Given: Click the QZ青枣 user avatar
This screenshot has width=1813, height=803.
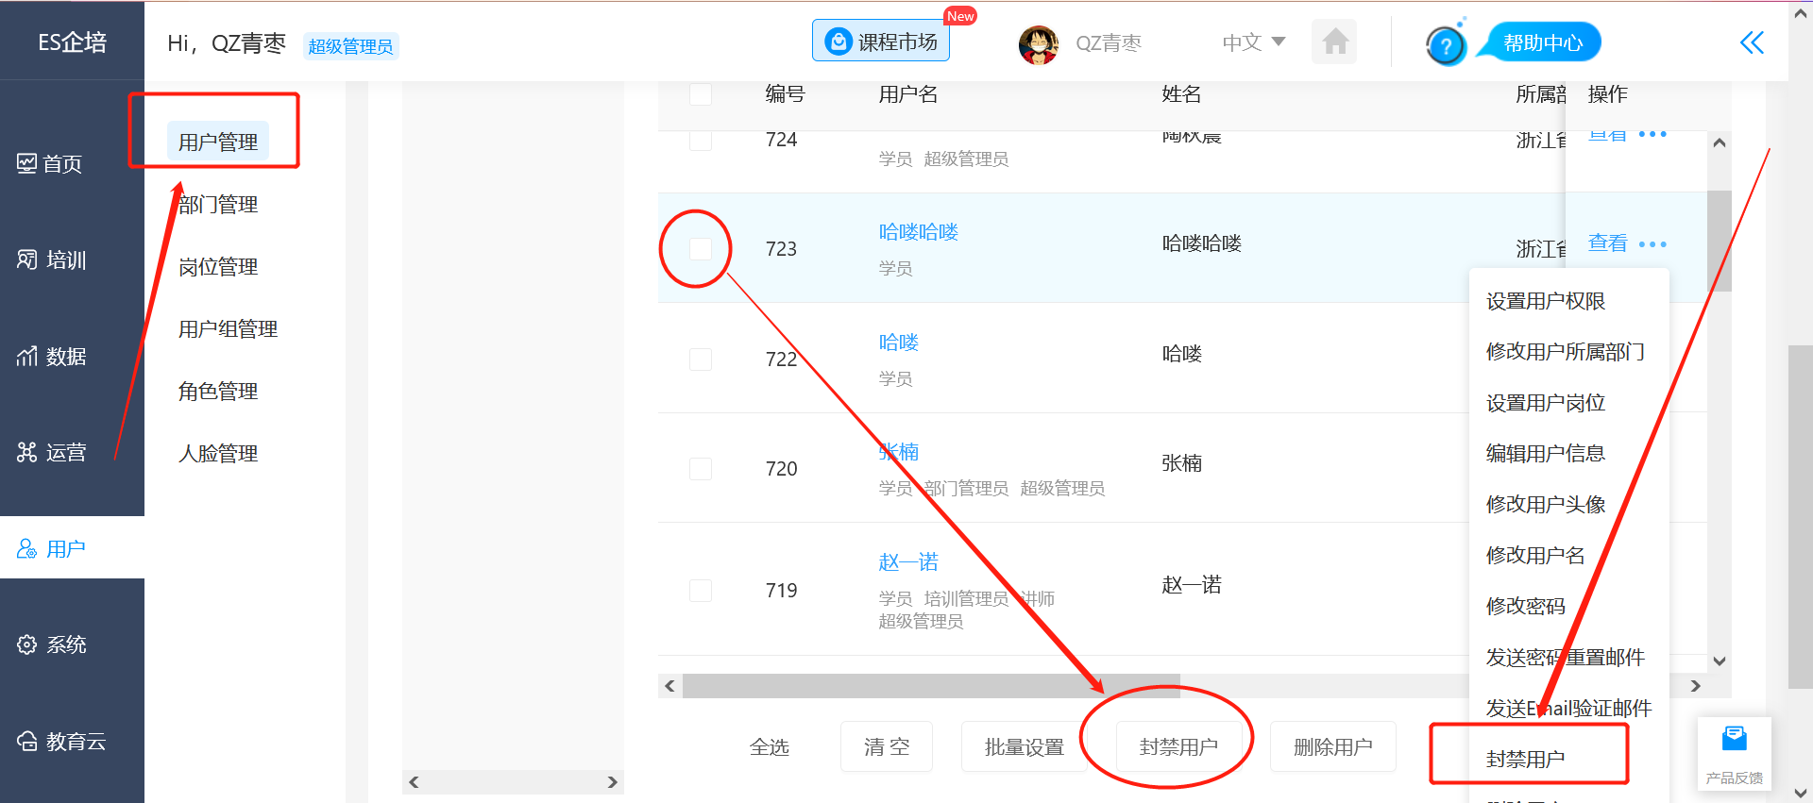Looking at the screenshot, I should [1039, 44].
